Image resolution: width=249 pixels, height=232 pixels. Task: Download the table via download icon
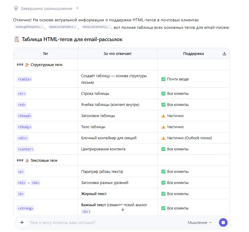[224, 54]
